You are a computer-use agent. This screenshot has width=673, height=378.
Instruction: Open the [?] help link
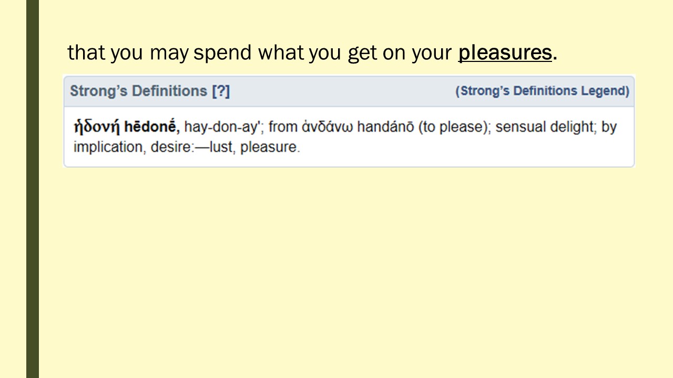pyautogui.click(x=221, y=91)
